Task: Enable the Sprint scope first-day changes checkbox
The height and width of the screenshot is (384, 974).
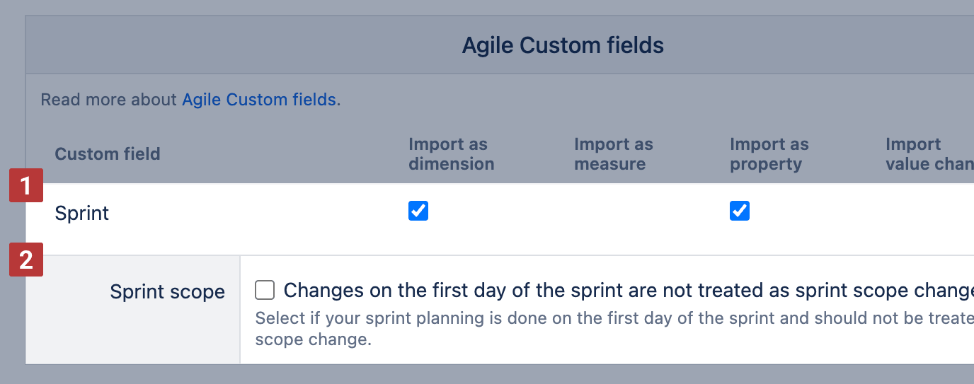Action: (x=265, y=290)
